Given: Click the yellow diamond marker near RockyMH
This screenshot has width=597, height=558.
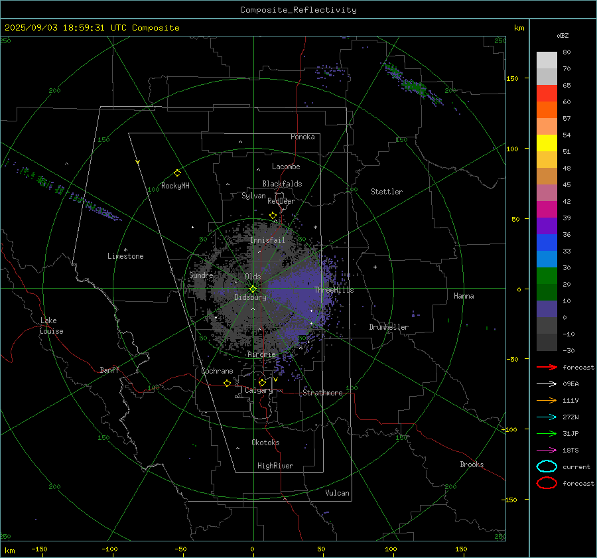Looking at the screenshot, I should (177, 173).
